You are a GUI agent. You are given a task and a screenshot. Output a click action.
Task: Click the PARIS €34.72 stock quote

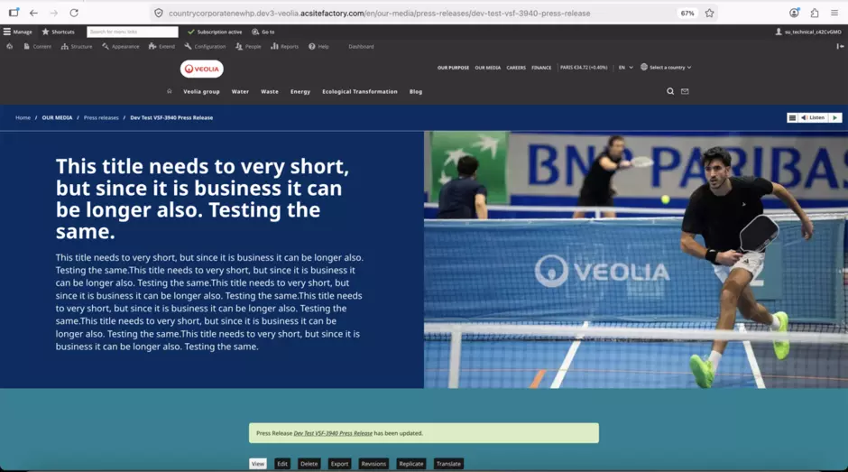coord(584,68)
